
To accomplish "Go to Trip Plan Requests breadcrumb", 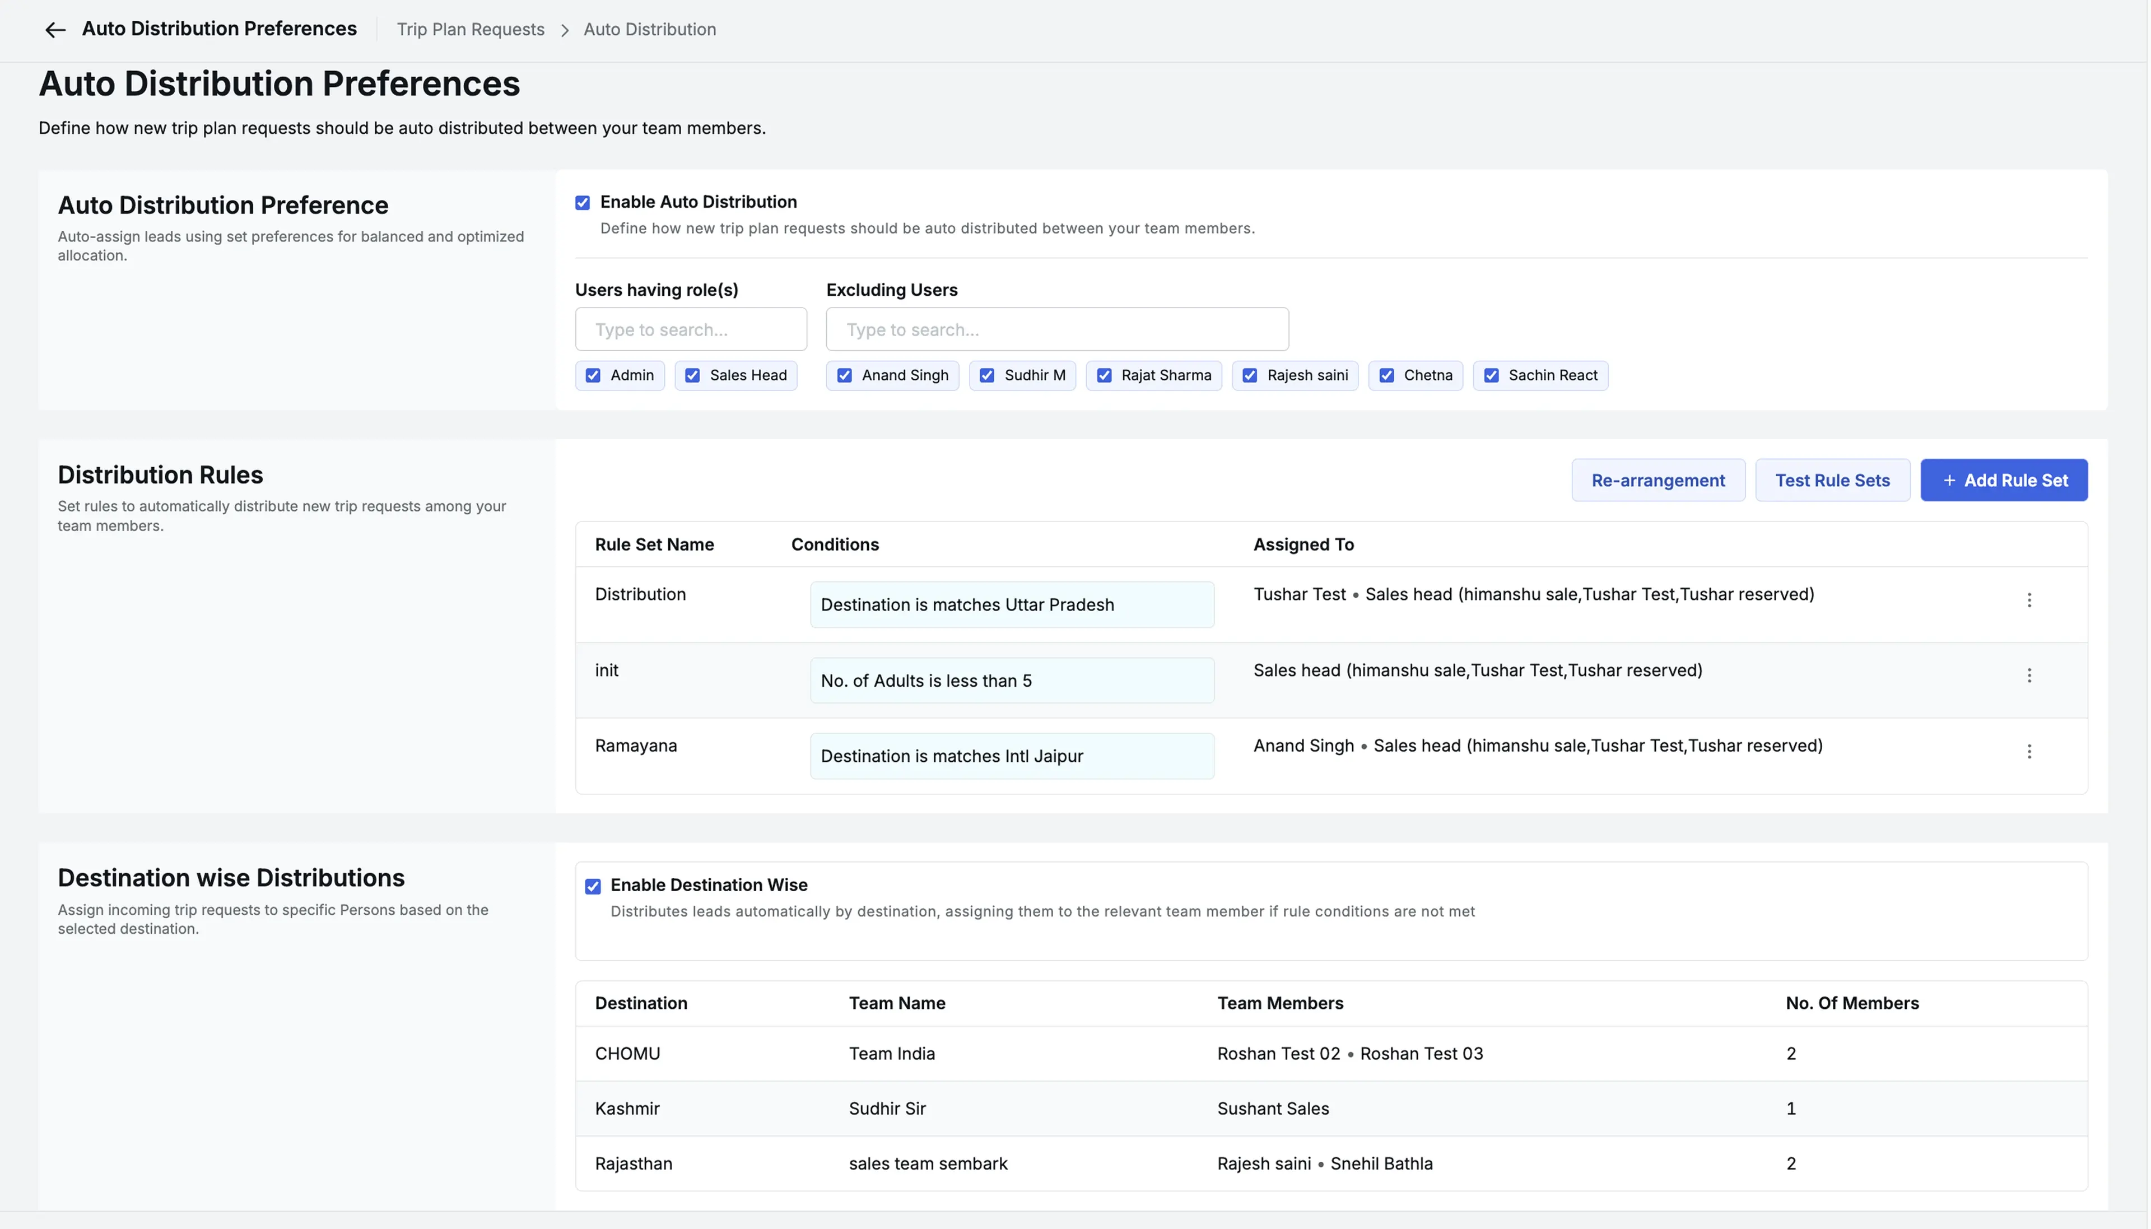I will point(470,30).
